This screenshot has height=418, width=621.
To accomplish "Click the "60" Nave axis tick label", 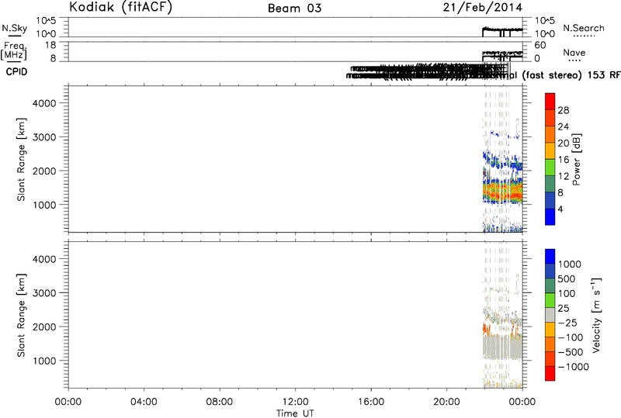I will click(x=540, y=45).
